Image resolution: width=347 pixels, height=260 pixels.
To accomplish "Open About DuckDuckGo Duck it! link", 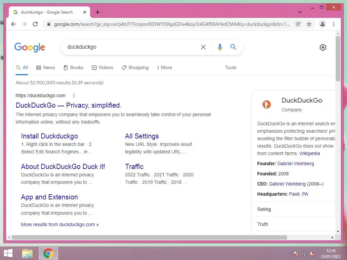I will [63, 167].
